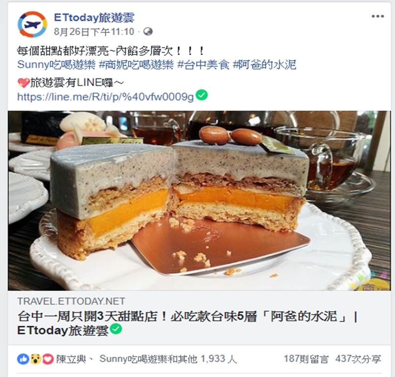The height and width of the screenshot is (377, 395).
Task: Click the red Love heart reaction icon
Action: click(x=48, y=359)
